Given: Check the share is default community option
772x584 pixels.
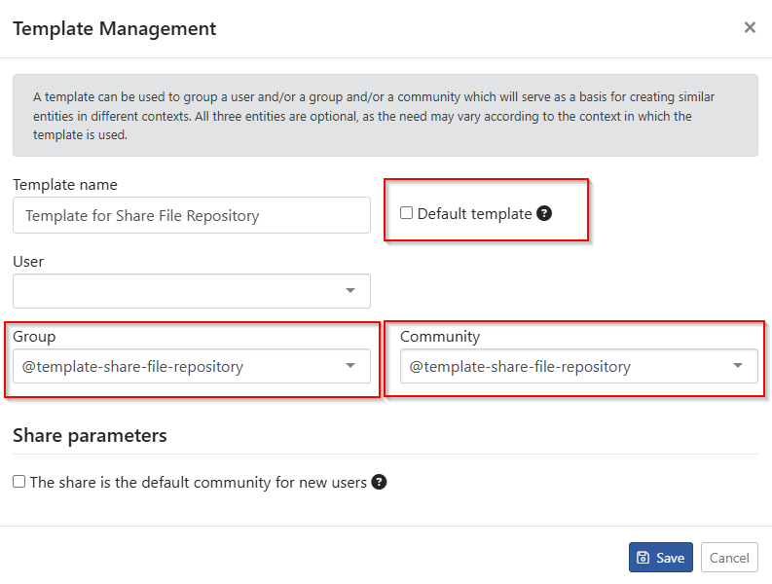Looking at the screenshot, I should (18, 481).
